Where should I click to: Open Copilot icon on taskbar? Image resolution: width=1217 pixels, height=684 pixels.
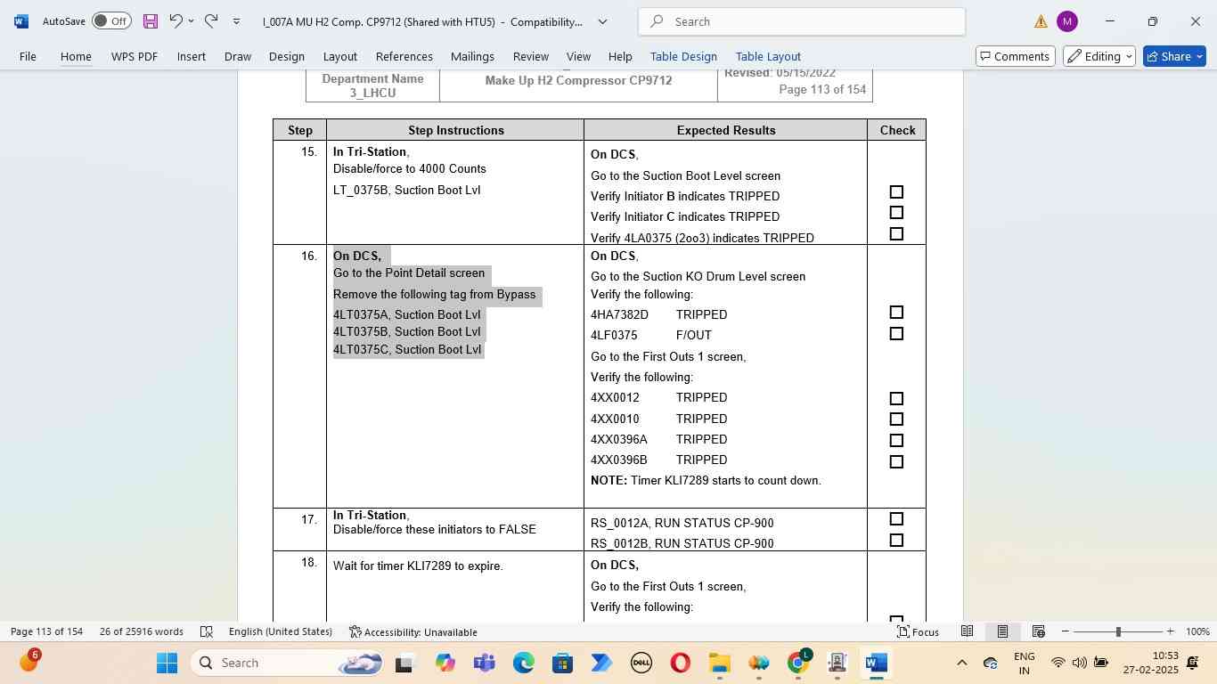445,663
